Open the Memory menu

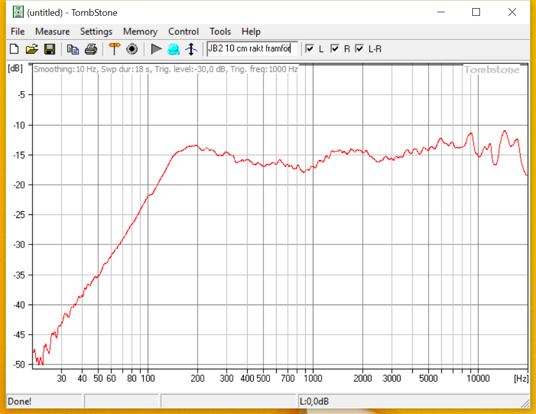(x=140, y=32)
